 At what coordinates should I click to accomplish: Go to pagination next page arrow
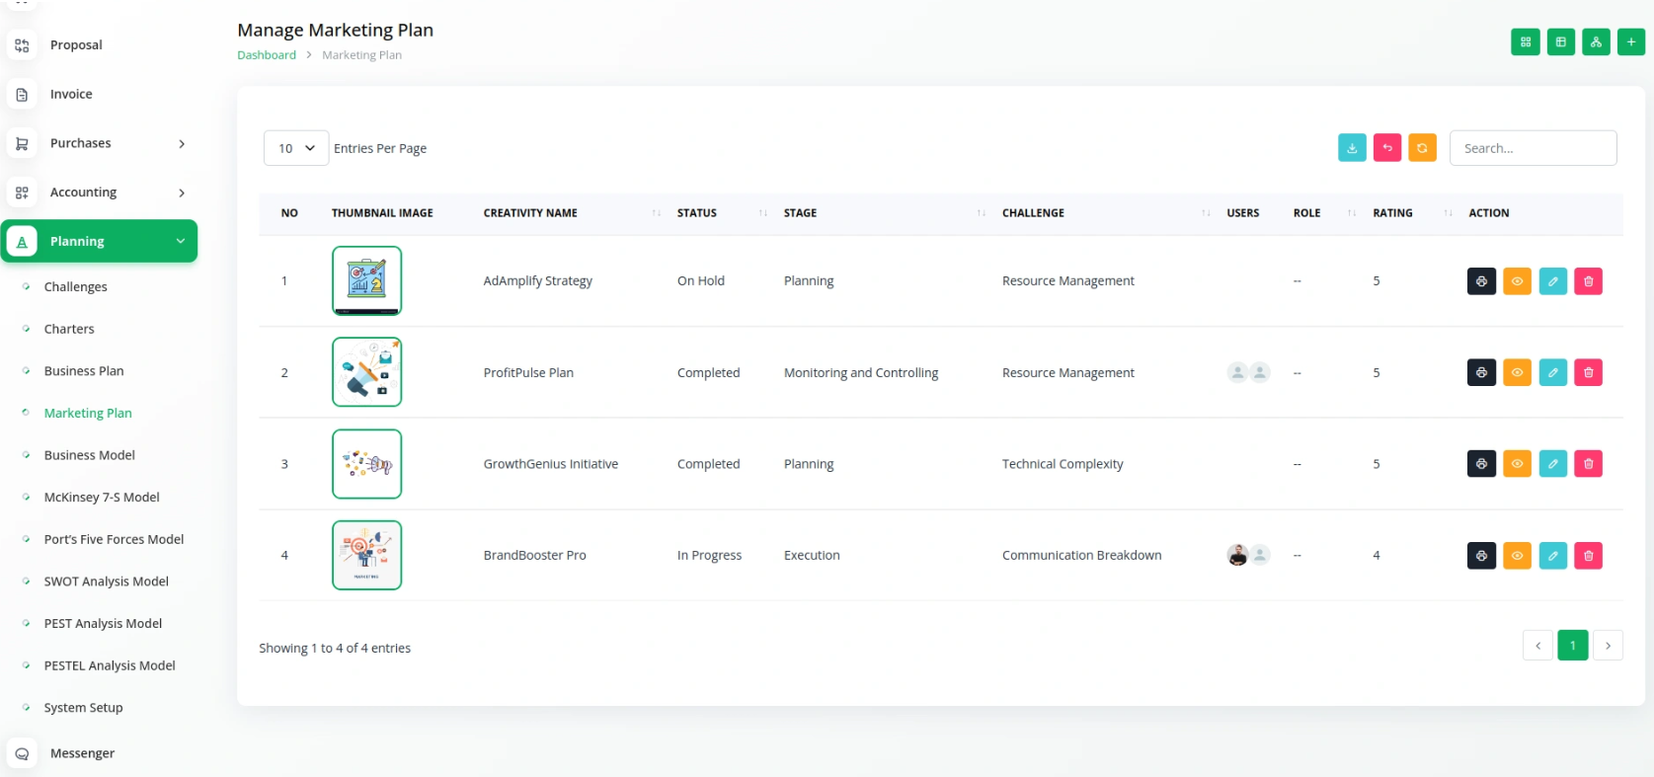click(1608, 646)
